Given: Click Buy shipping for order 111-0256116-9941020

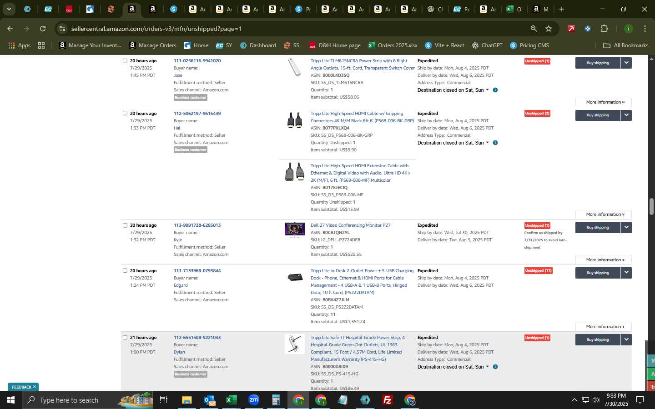Looking at the screenshot, I should 598,63.
